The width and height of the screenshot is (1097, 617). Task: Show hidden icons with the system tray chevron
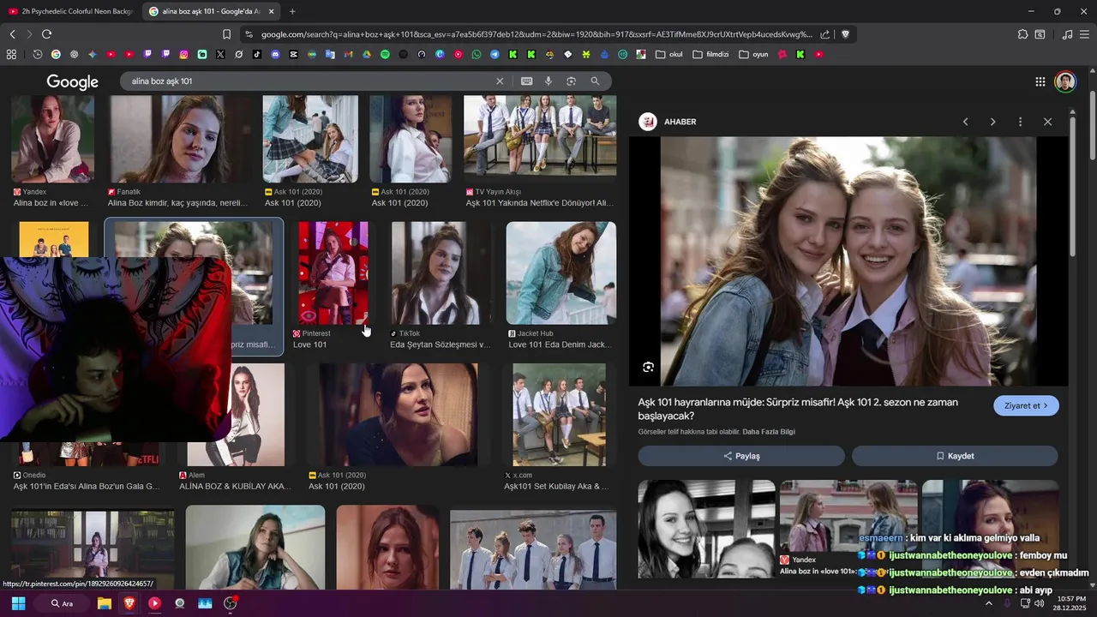tap(988, 603)
